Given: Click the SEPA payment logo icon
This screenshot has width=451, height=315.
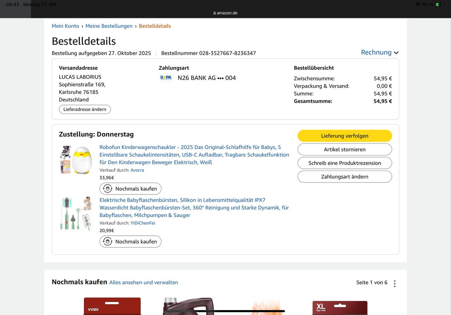Looking at the screenshot, I should 166,78.
